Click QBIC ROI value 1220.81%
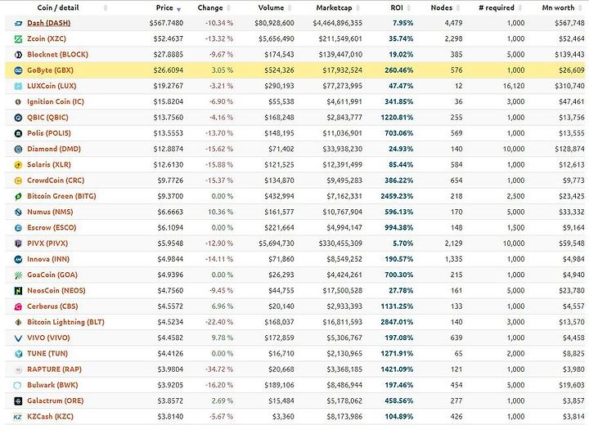589x425 pixels. coord(397,118)
